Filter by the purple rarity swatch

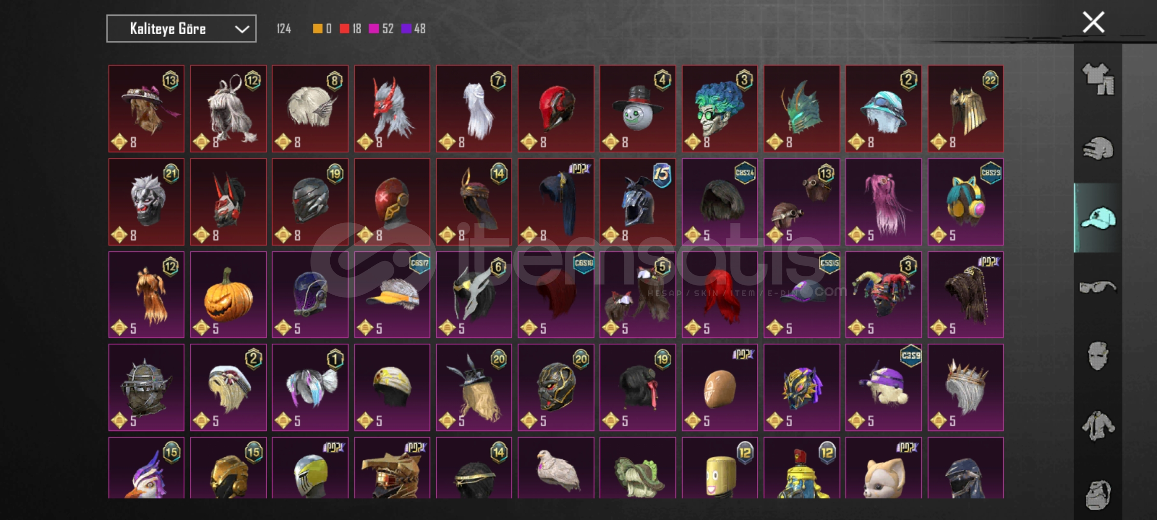(406, 29)
